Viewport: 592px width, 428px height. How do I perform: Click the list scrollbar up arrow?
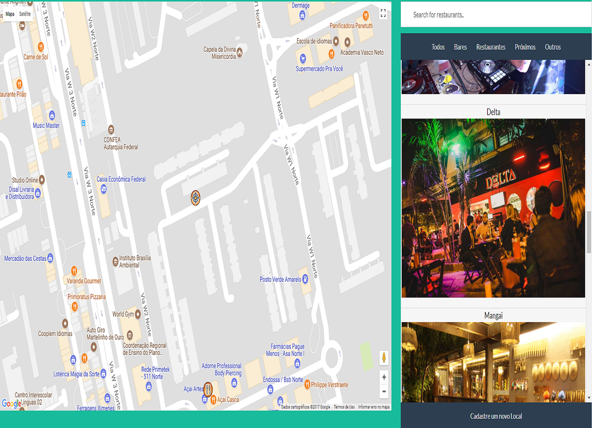coord(589,64)
